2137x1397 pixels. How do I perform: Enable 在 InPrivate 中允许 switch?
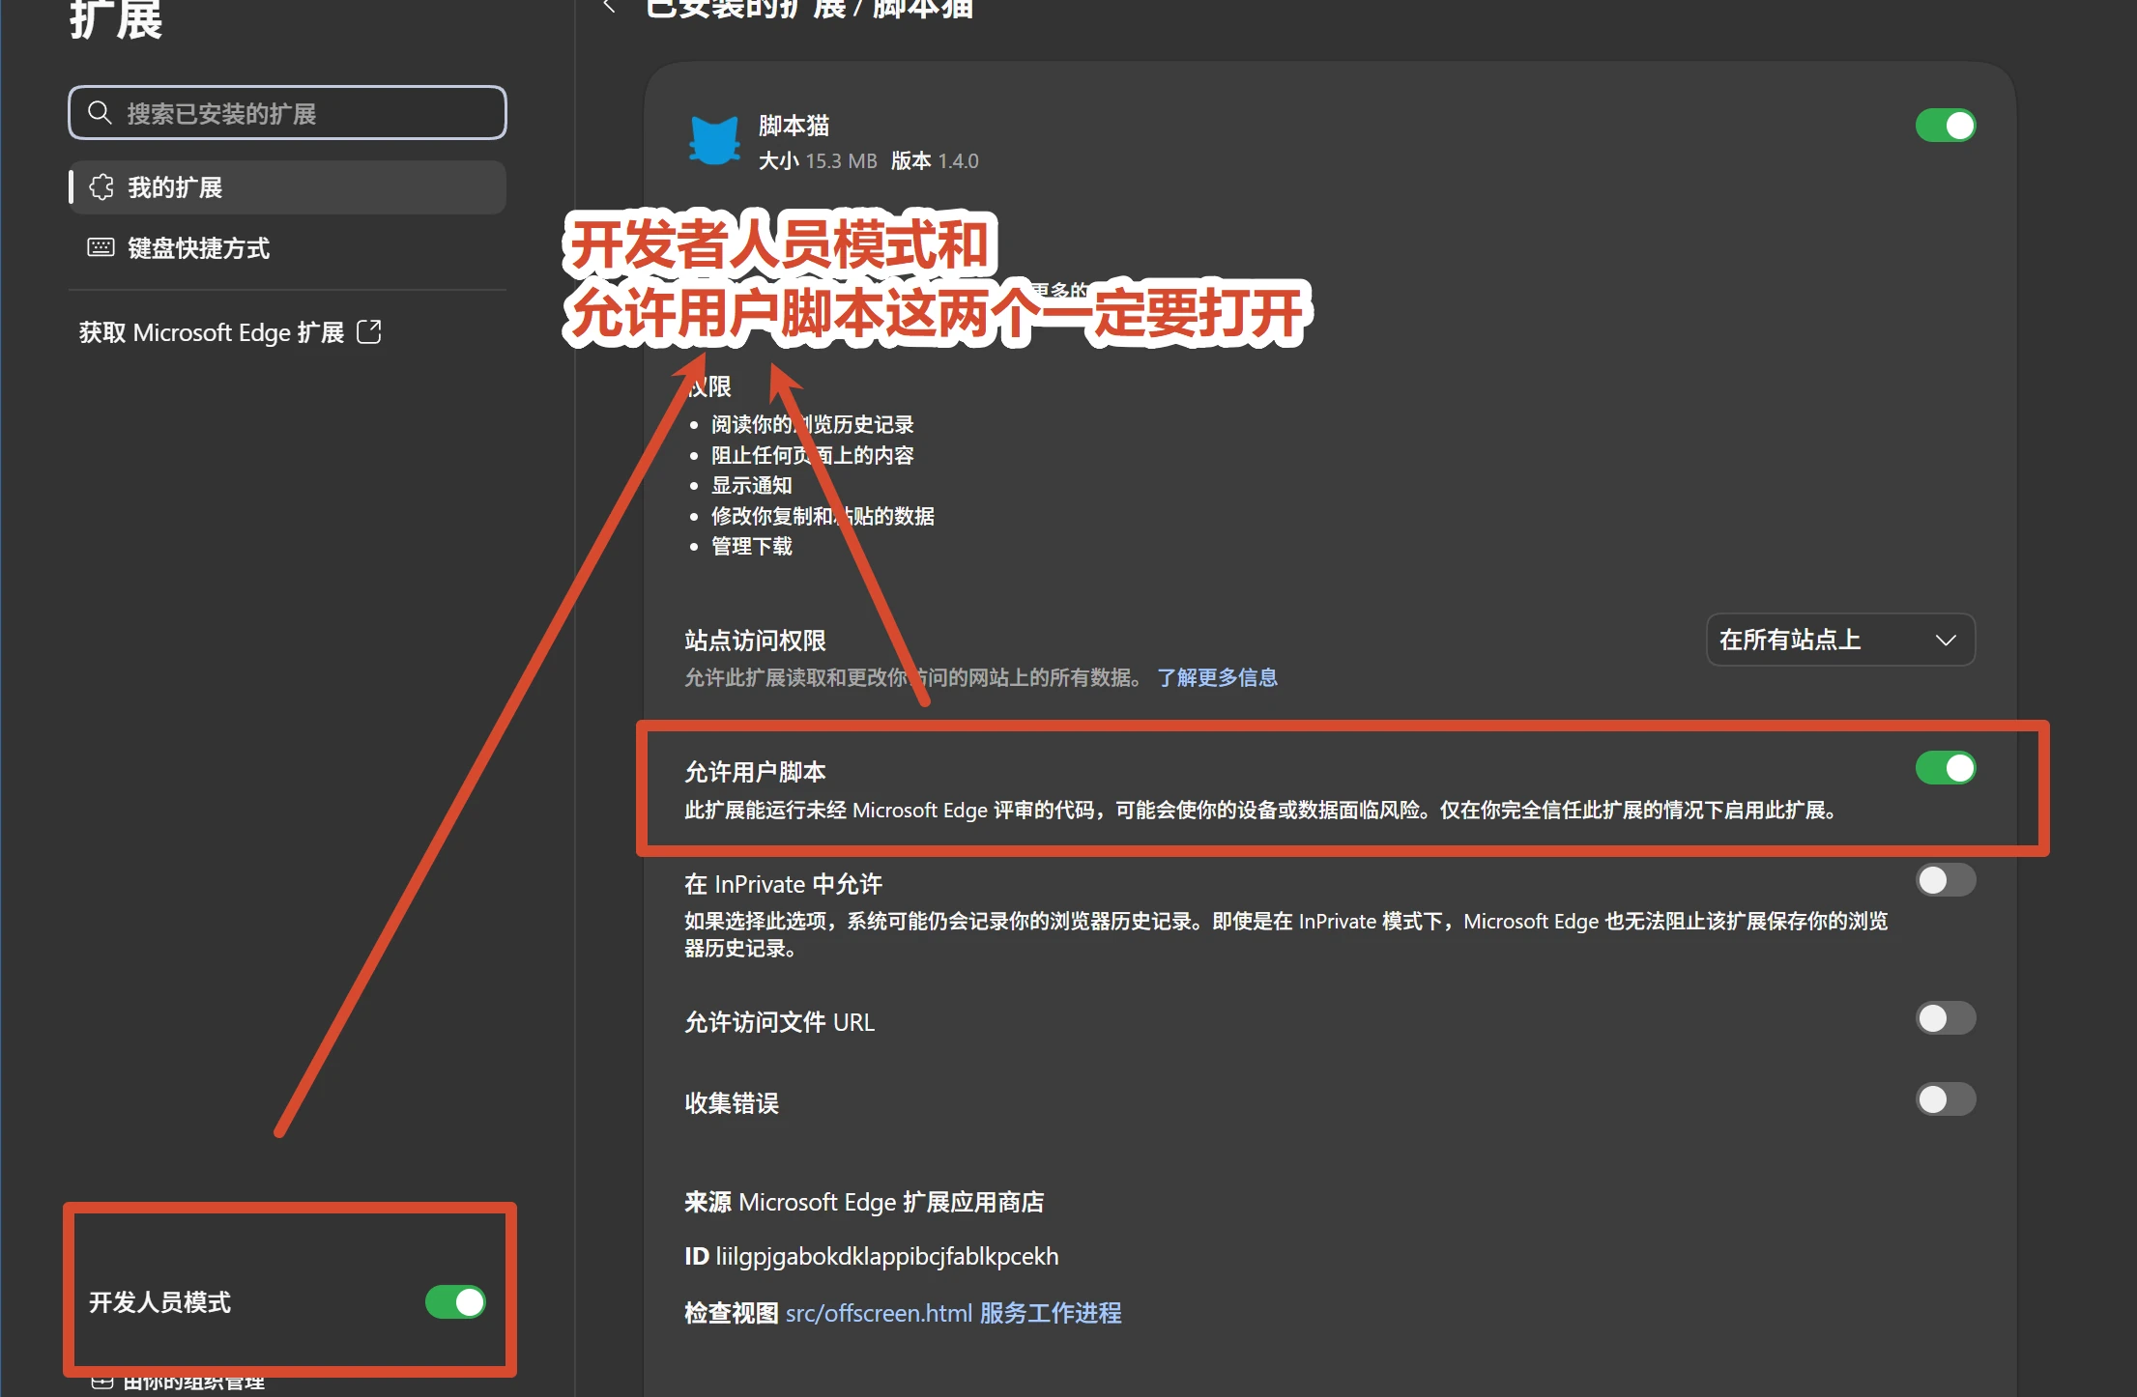coord(1946,880)
